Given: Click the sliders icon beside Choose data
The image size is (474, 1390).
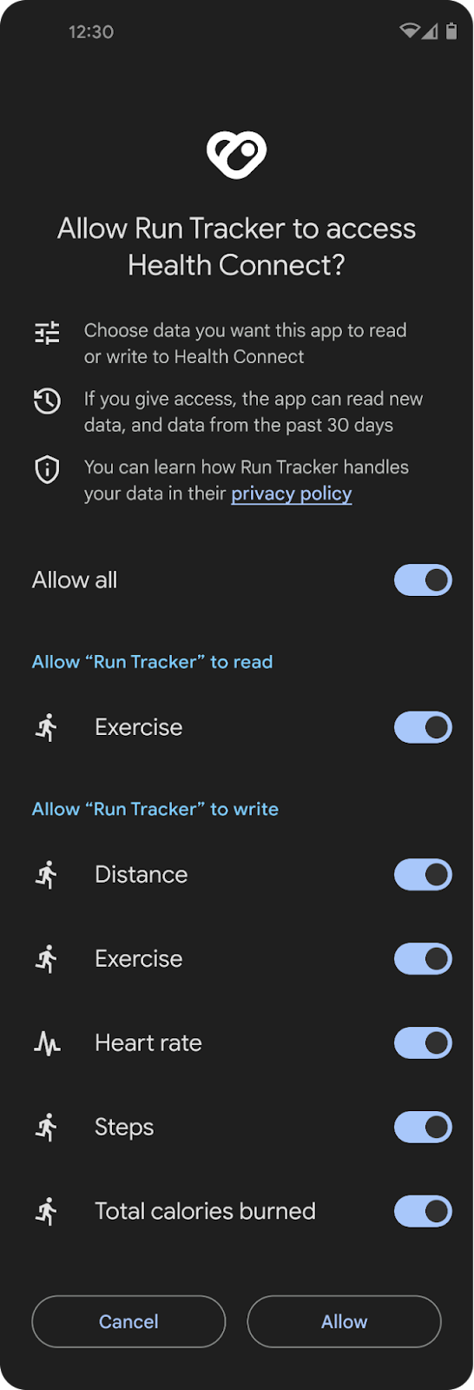Looking at the screenshot, I should tap(47, 333).
